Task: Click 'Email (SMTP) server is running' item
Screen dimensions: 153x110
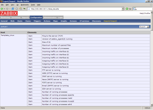Action: (55, 86)
